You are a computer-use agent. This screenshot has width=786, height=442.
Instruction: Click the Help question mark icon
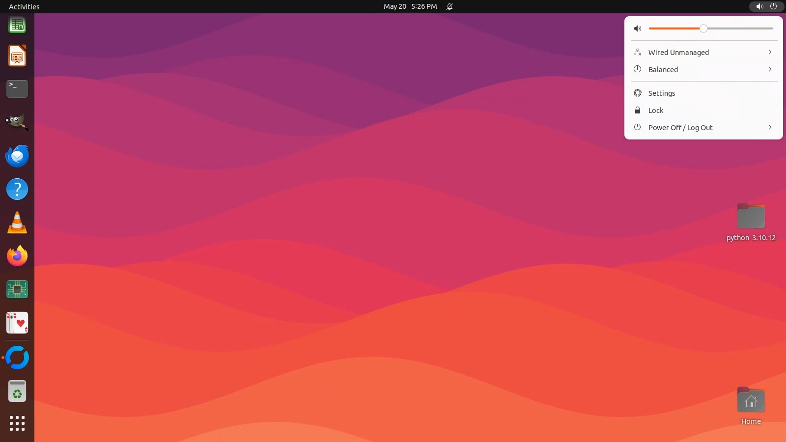point(17,189)
